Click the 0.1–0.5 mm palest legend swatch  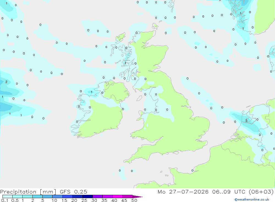(x=7, y=196)
